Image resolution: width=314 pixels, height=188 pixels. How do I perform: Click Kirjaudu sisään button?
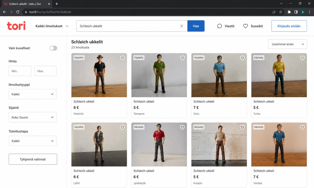(289, 26)
